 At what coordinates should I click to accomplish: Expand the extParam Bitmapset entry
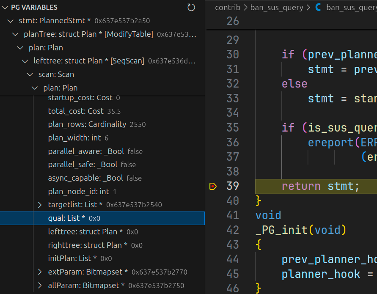point(40,272)
